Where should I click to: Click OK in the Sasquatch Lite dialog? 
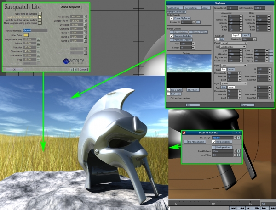(x=14, y=70)
